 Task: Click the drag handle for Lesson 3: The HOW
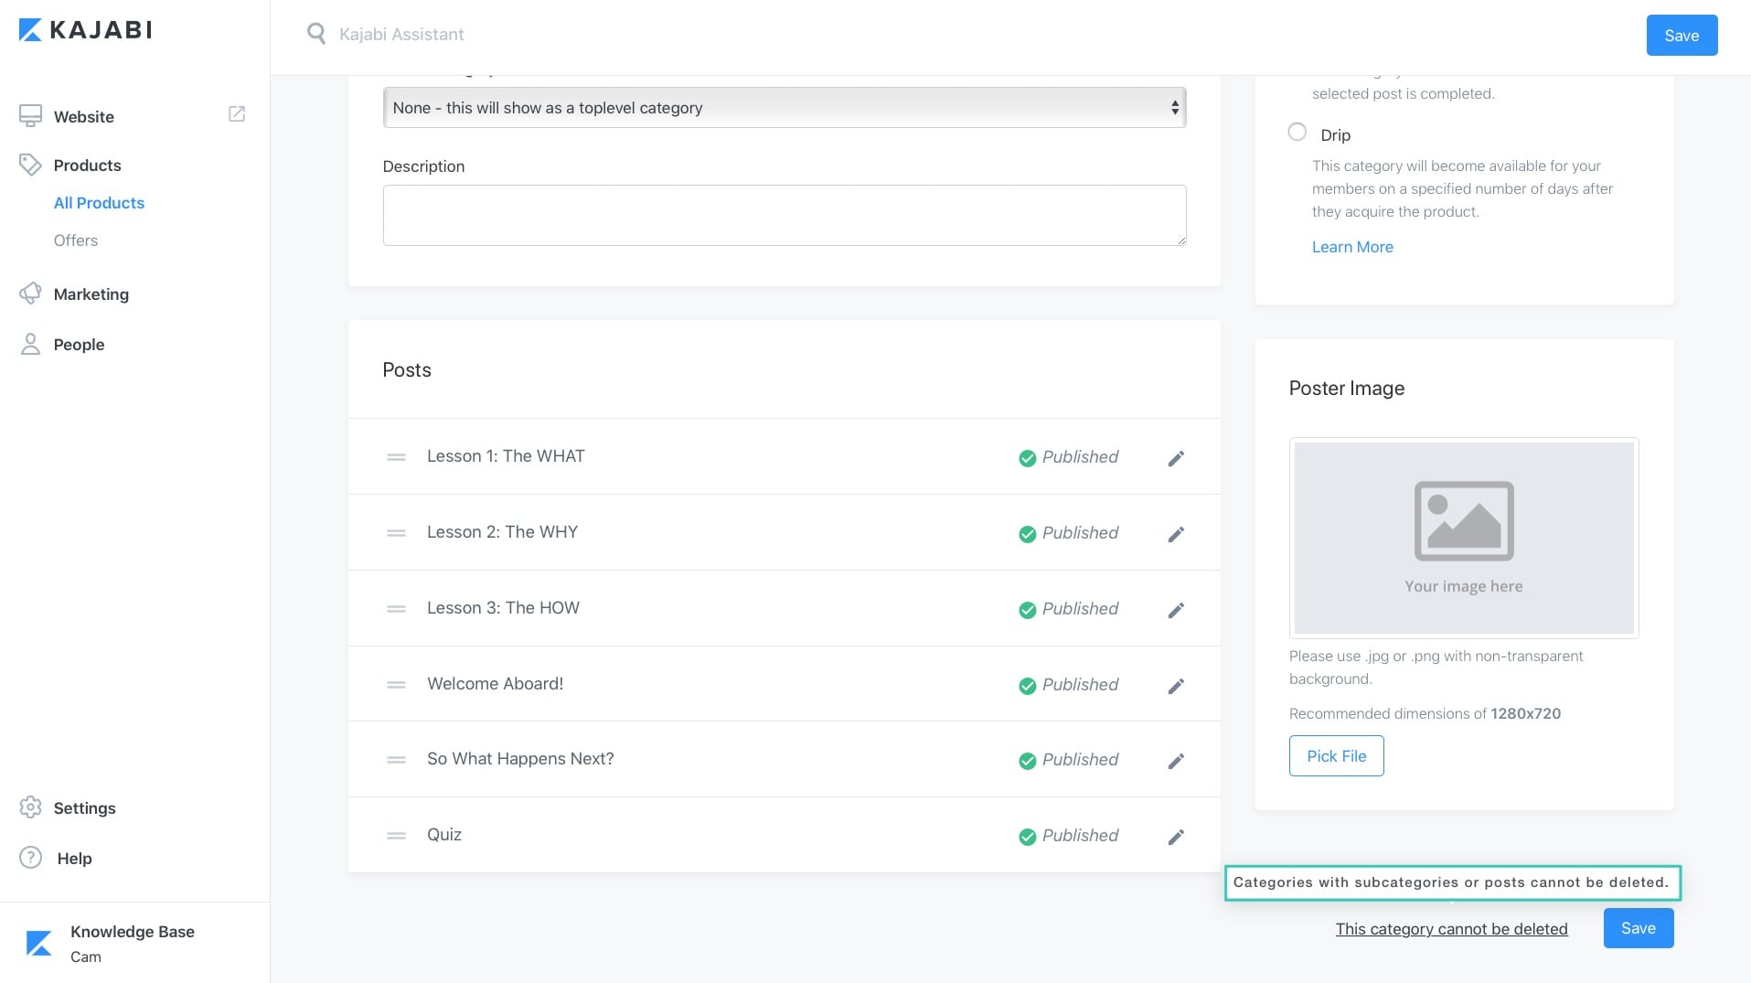[x=396, y=609]
